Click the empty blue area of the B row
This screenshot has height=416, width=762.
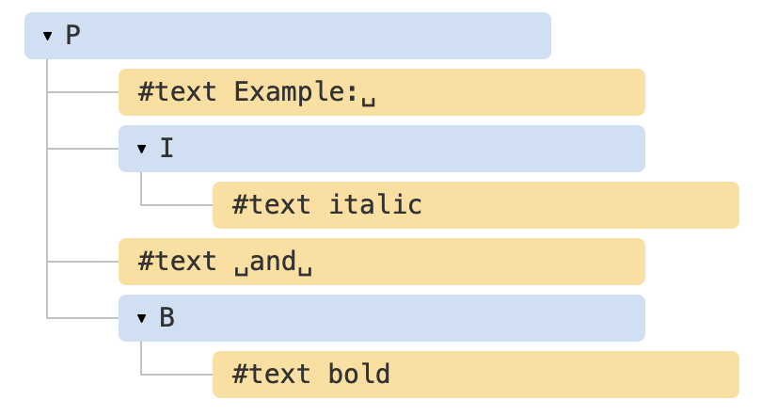click(x=409, y=318)
